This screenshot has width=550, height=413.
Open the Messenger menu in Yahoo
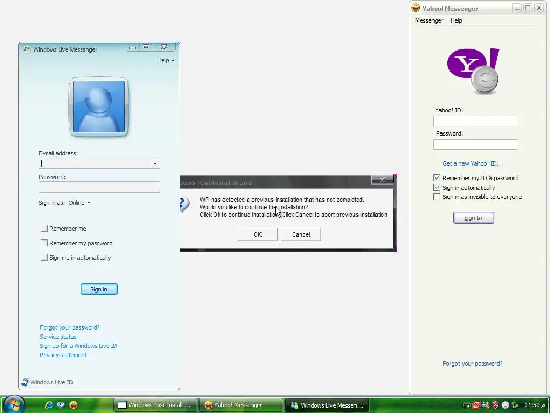429,20
